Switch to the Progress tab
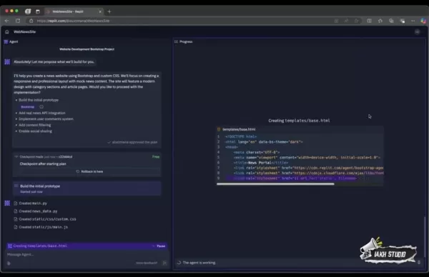 [x=184, y=41]
